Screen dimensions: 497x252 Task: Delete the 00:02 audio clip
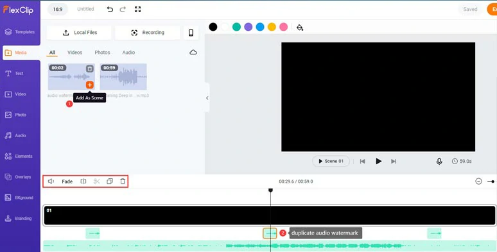pyautogui.click(x=90, y=69)
